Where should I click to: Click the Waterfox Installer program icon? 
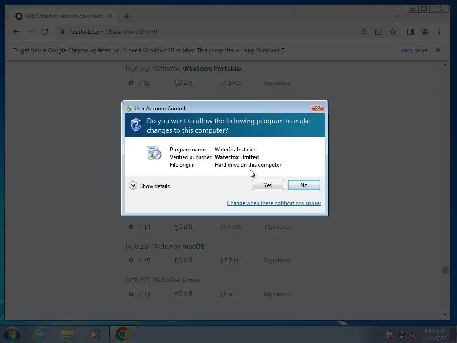pyautogui.click(x=154, y=153)
